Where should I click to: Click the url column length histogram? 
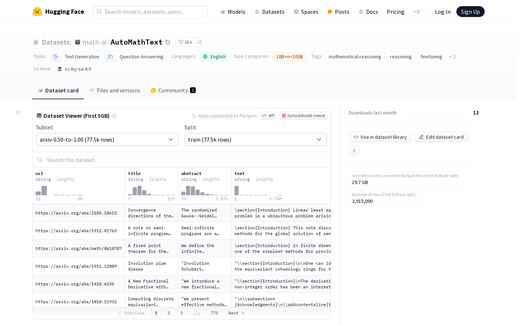[x=59, y=191]
